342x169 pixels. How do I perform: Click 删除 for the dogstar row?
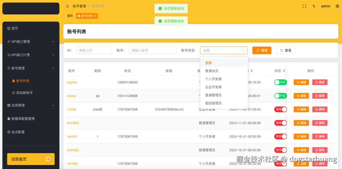(320, 82)
